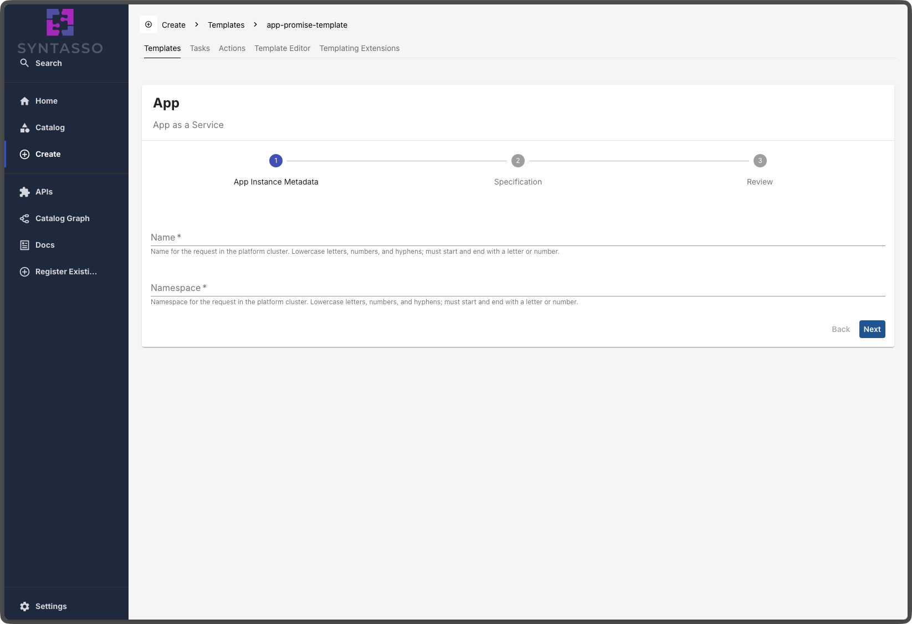912x624 pixels.
Task: Click the Catalog shapes icon
Action: pyautogui.click(x=24, y=127)
